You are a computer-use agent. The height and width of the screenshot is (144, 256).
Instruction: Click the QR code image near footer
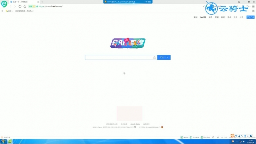click(130, 113)
